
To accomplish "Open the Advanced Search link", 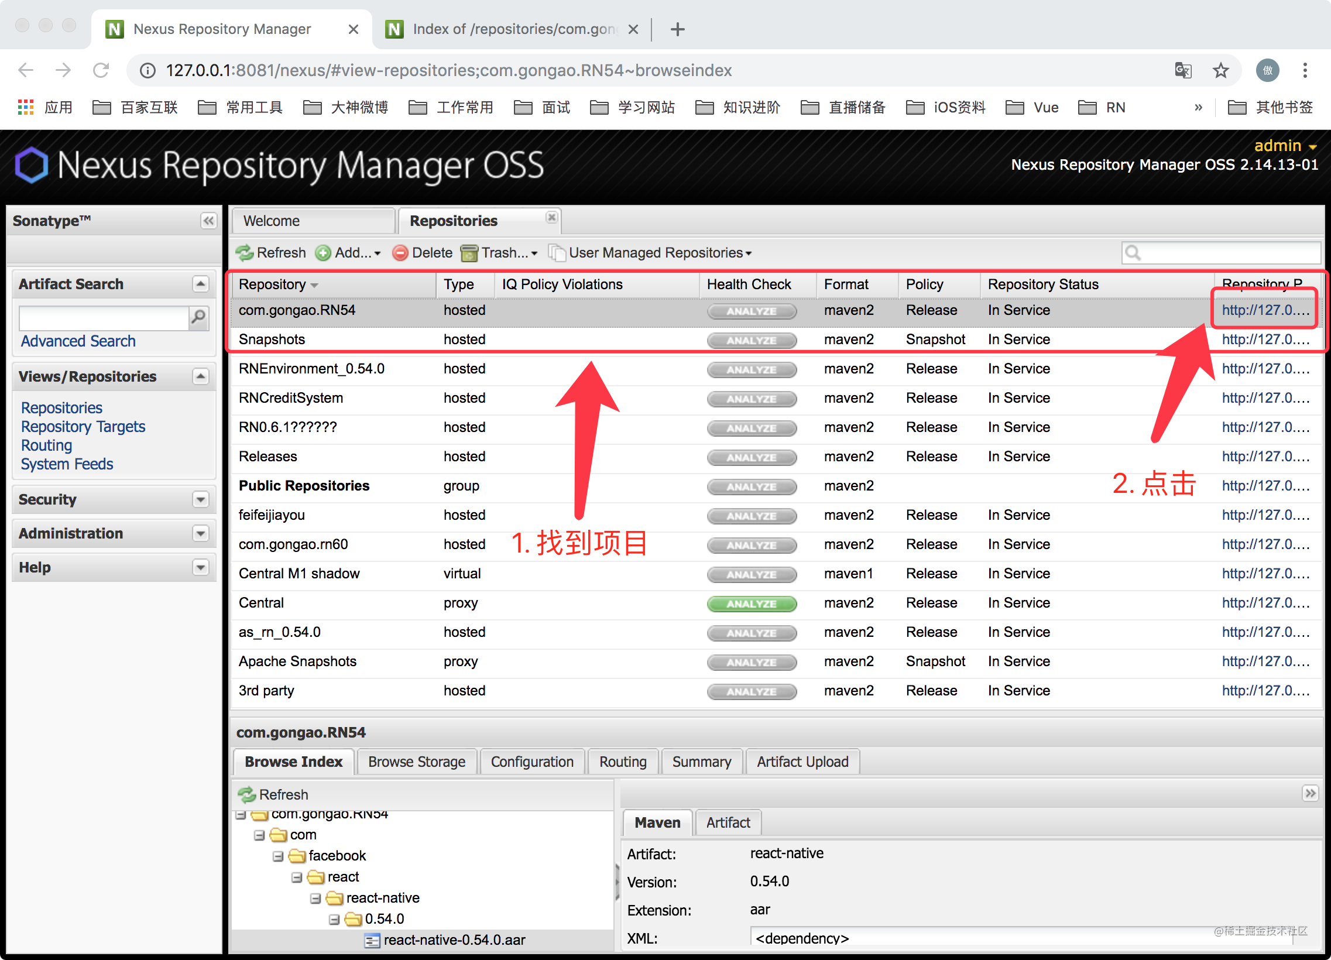I will 78,341.
